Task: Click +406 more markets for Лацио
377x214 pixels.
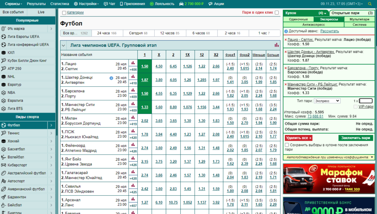Action: (133, 69)
